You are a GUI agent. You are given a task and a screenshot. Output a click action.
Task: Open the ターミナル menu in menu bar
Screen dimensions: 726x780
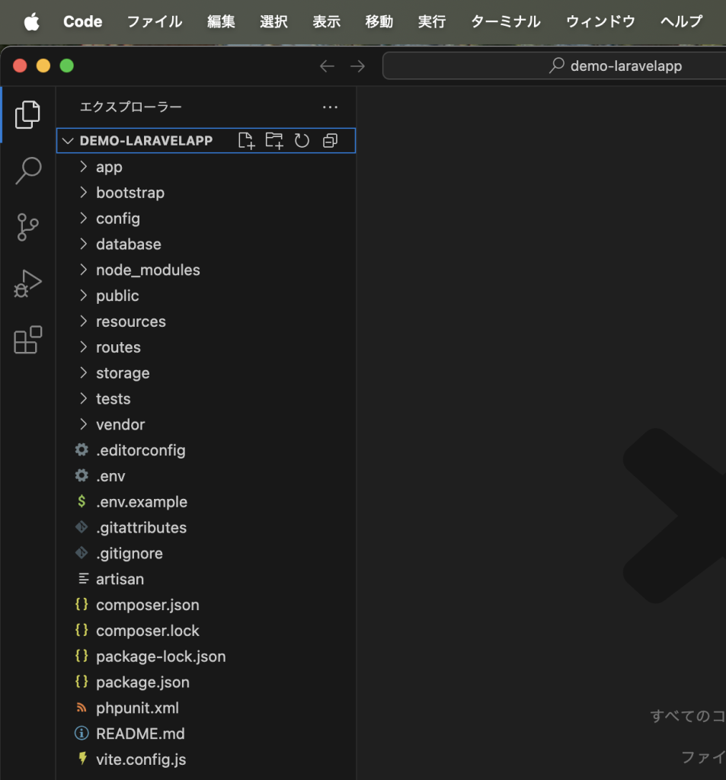pos(505,21)
